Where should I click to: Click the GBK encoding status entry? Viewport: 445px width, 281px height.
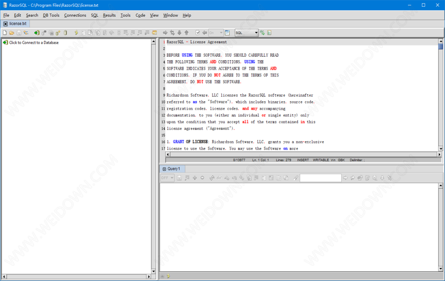[341, 160]
